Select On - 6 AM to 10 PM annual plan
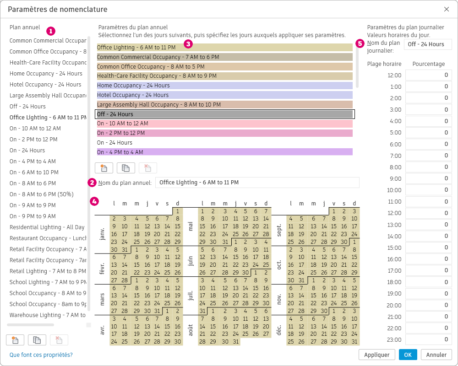Viewport: 458px width, 366px height. pos(34,172)
